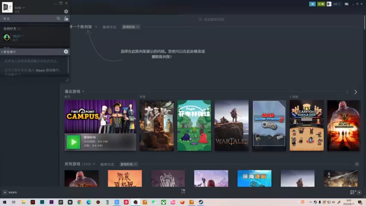
Task: Click microphone icon in system tray
Action: coord(320,202)
